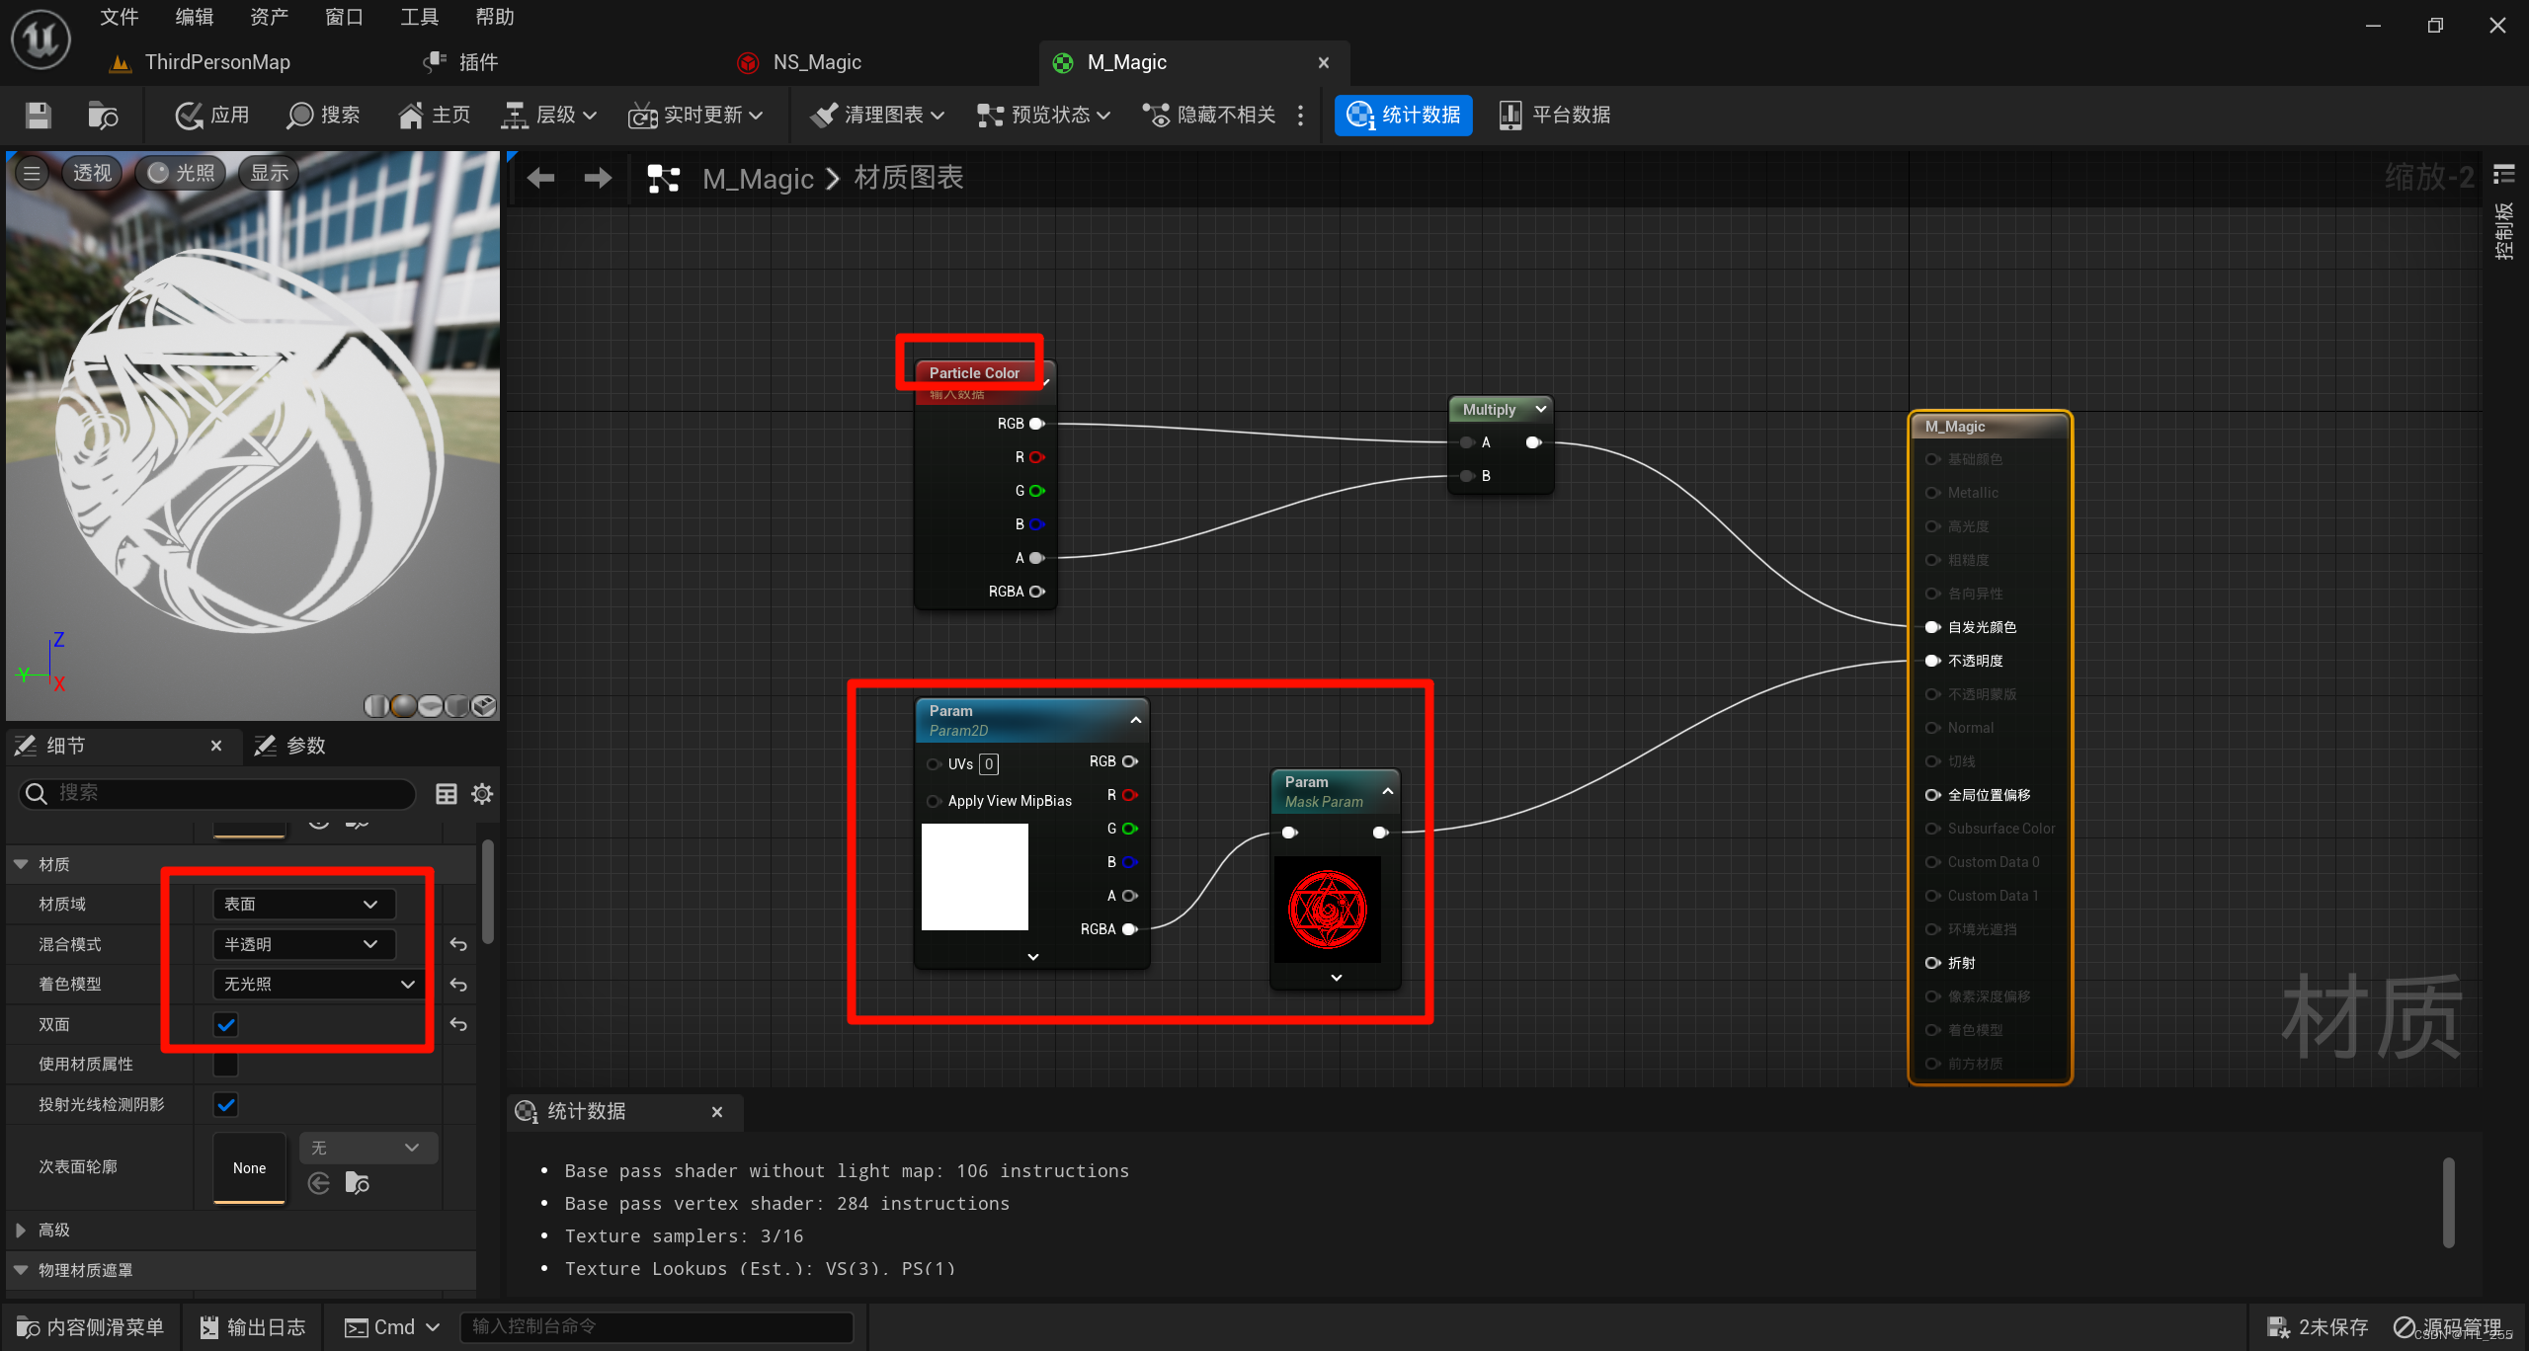Open the Blend Mode (半透明) dropdown
The image size is (2529, 1351).
pyautogui.click(x=302, y=944)
